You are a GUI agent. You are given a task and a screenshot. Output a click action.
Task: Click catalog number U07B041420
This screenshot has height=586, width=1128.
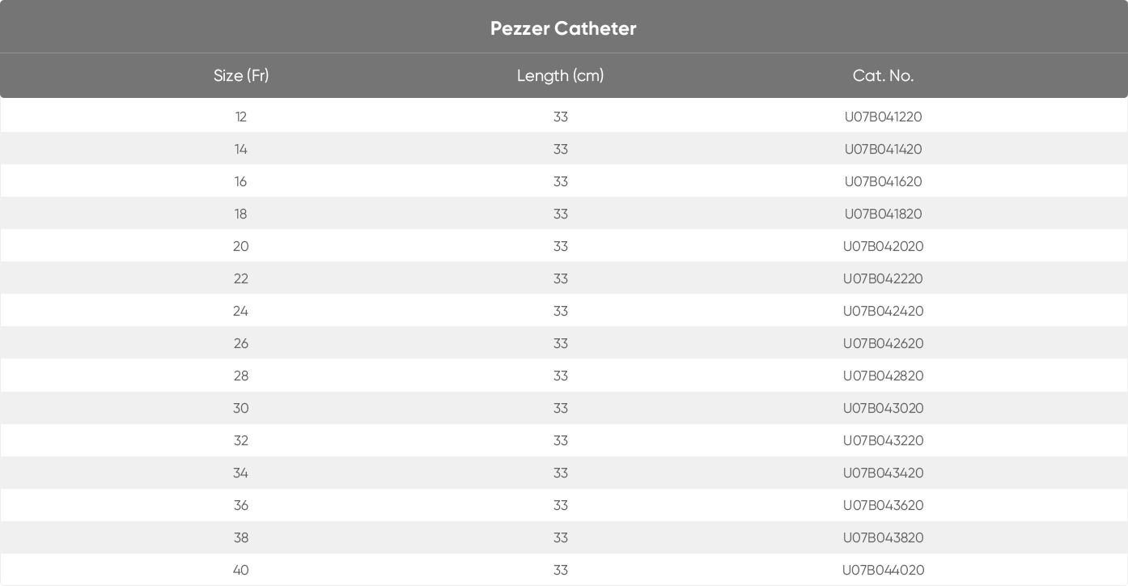click(x=883, y=149)
